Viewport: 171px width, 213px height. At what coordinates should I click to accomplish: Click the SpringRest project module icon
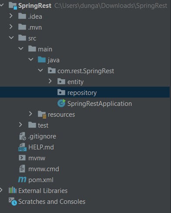click(x=13, y=6)
